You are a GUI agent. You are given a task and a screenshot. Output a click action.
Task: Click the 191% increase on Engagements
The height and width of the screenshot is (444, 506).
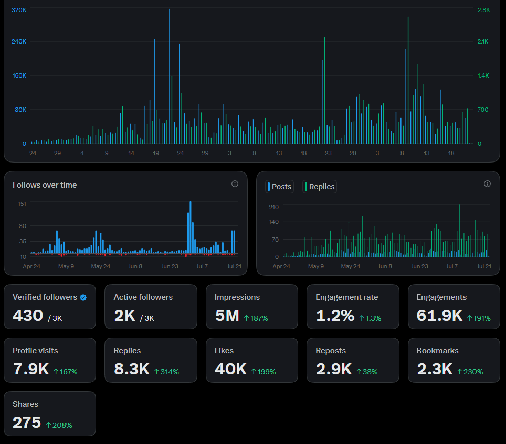[479, 318]
